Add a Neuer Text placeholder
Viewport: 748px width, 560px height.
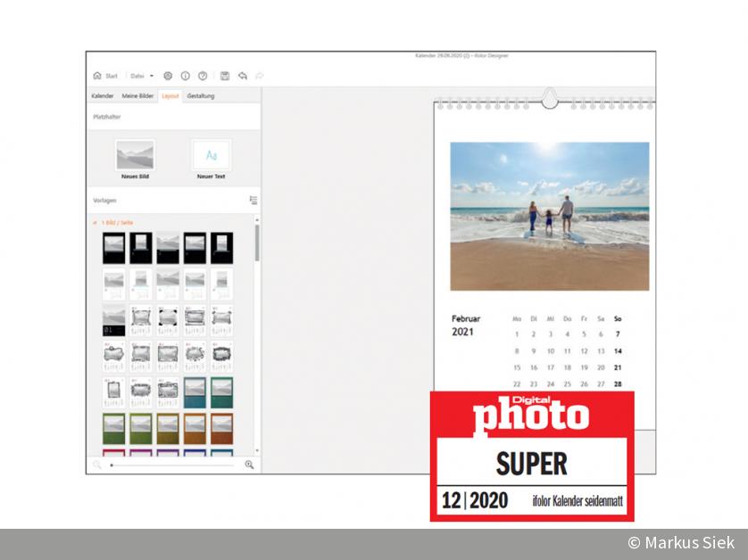(x=212, y=160)
